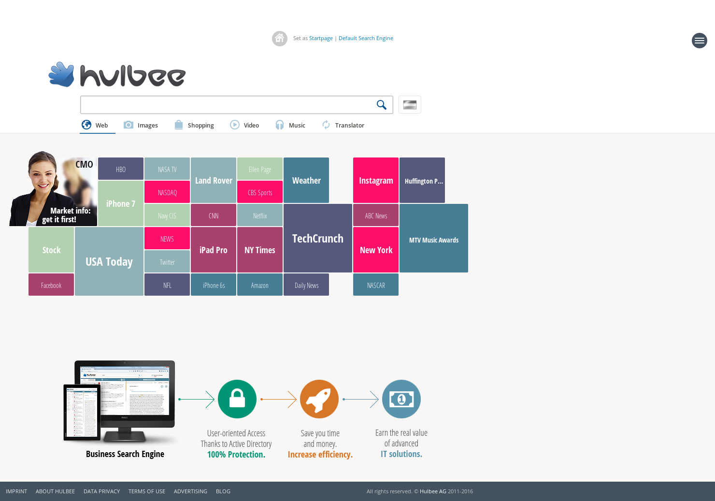Open the Twitter tile

(x=167, y=261)
